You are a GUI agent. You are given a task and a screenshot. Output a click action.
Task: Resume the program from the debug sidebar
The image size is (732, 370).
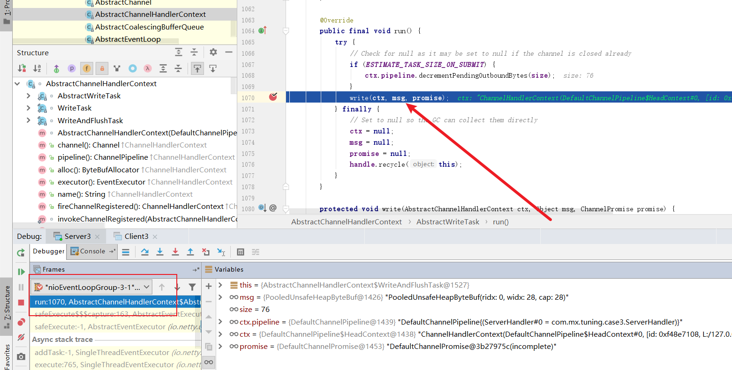(x=21, y=272)
